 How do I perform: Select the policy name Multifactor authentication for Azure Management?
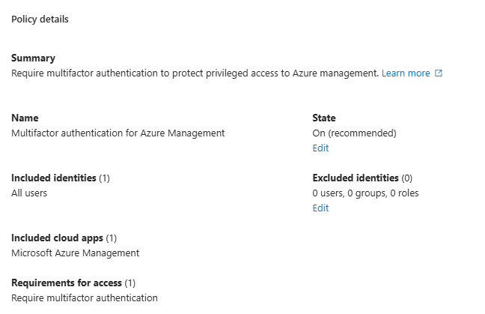[118, 133]
